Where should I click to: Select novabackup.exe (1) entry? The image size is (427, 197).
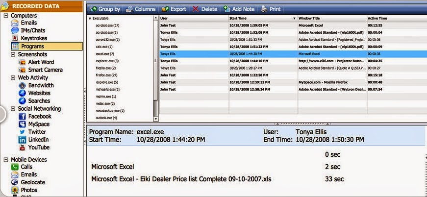point(110,111)
